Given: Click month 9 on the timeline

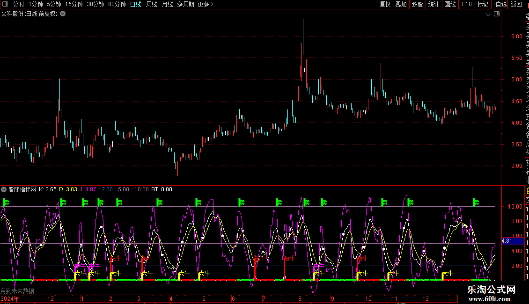Looking at the screenshot, I should coord(332,298).
